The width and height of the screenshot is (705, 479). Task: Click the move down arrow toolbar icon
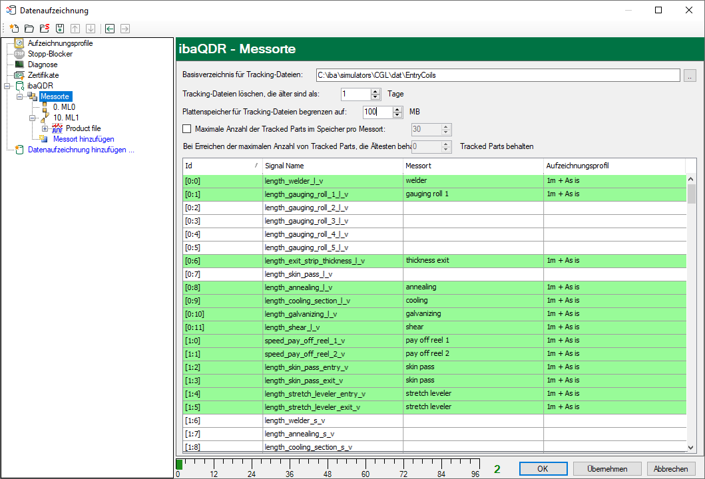(91, 29)
